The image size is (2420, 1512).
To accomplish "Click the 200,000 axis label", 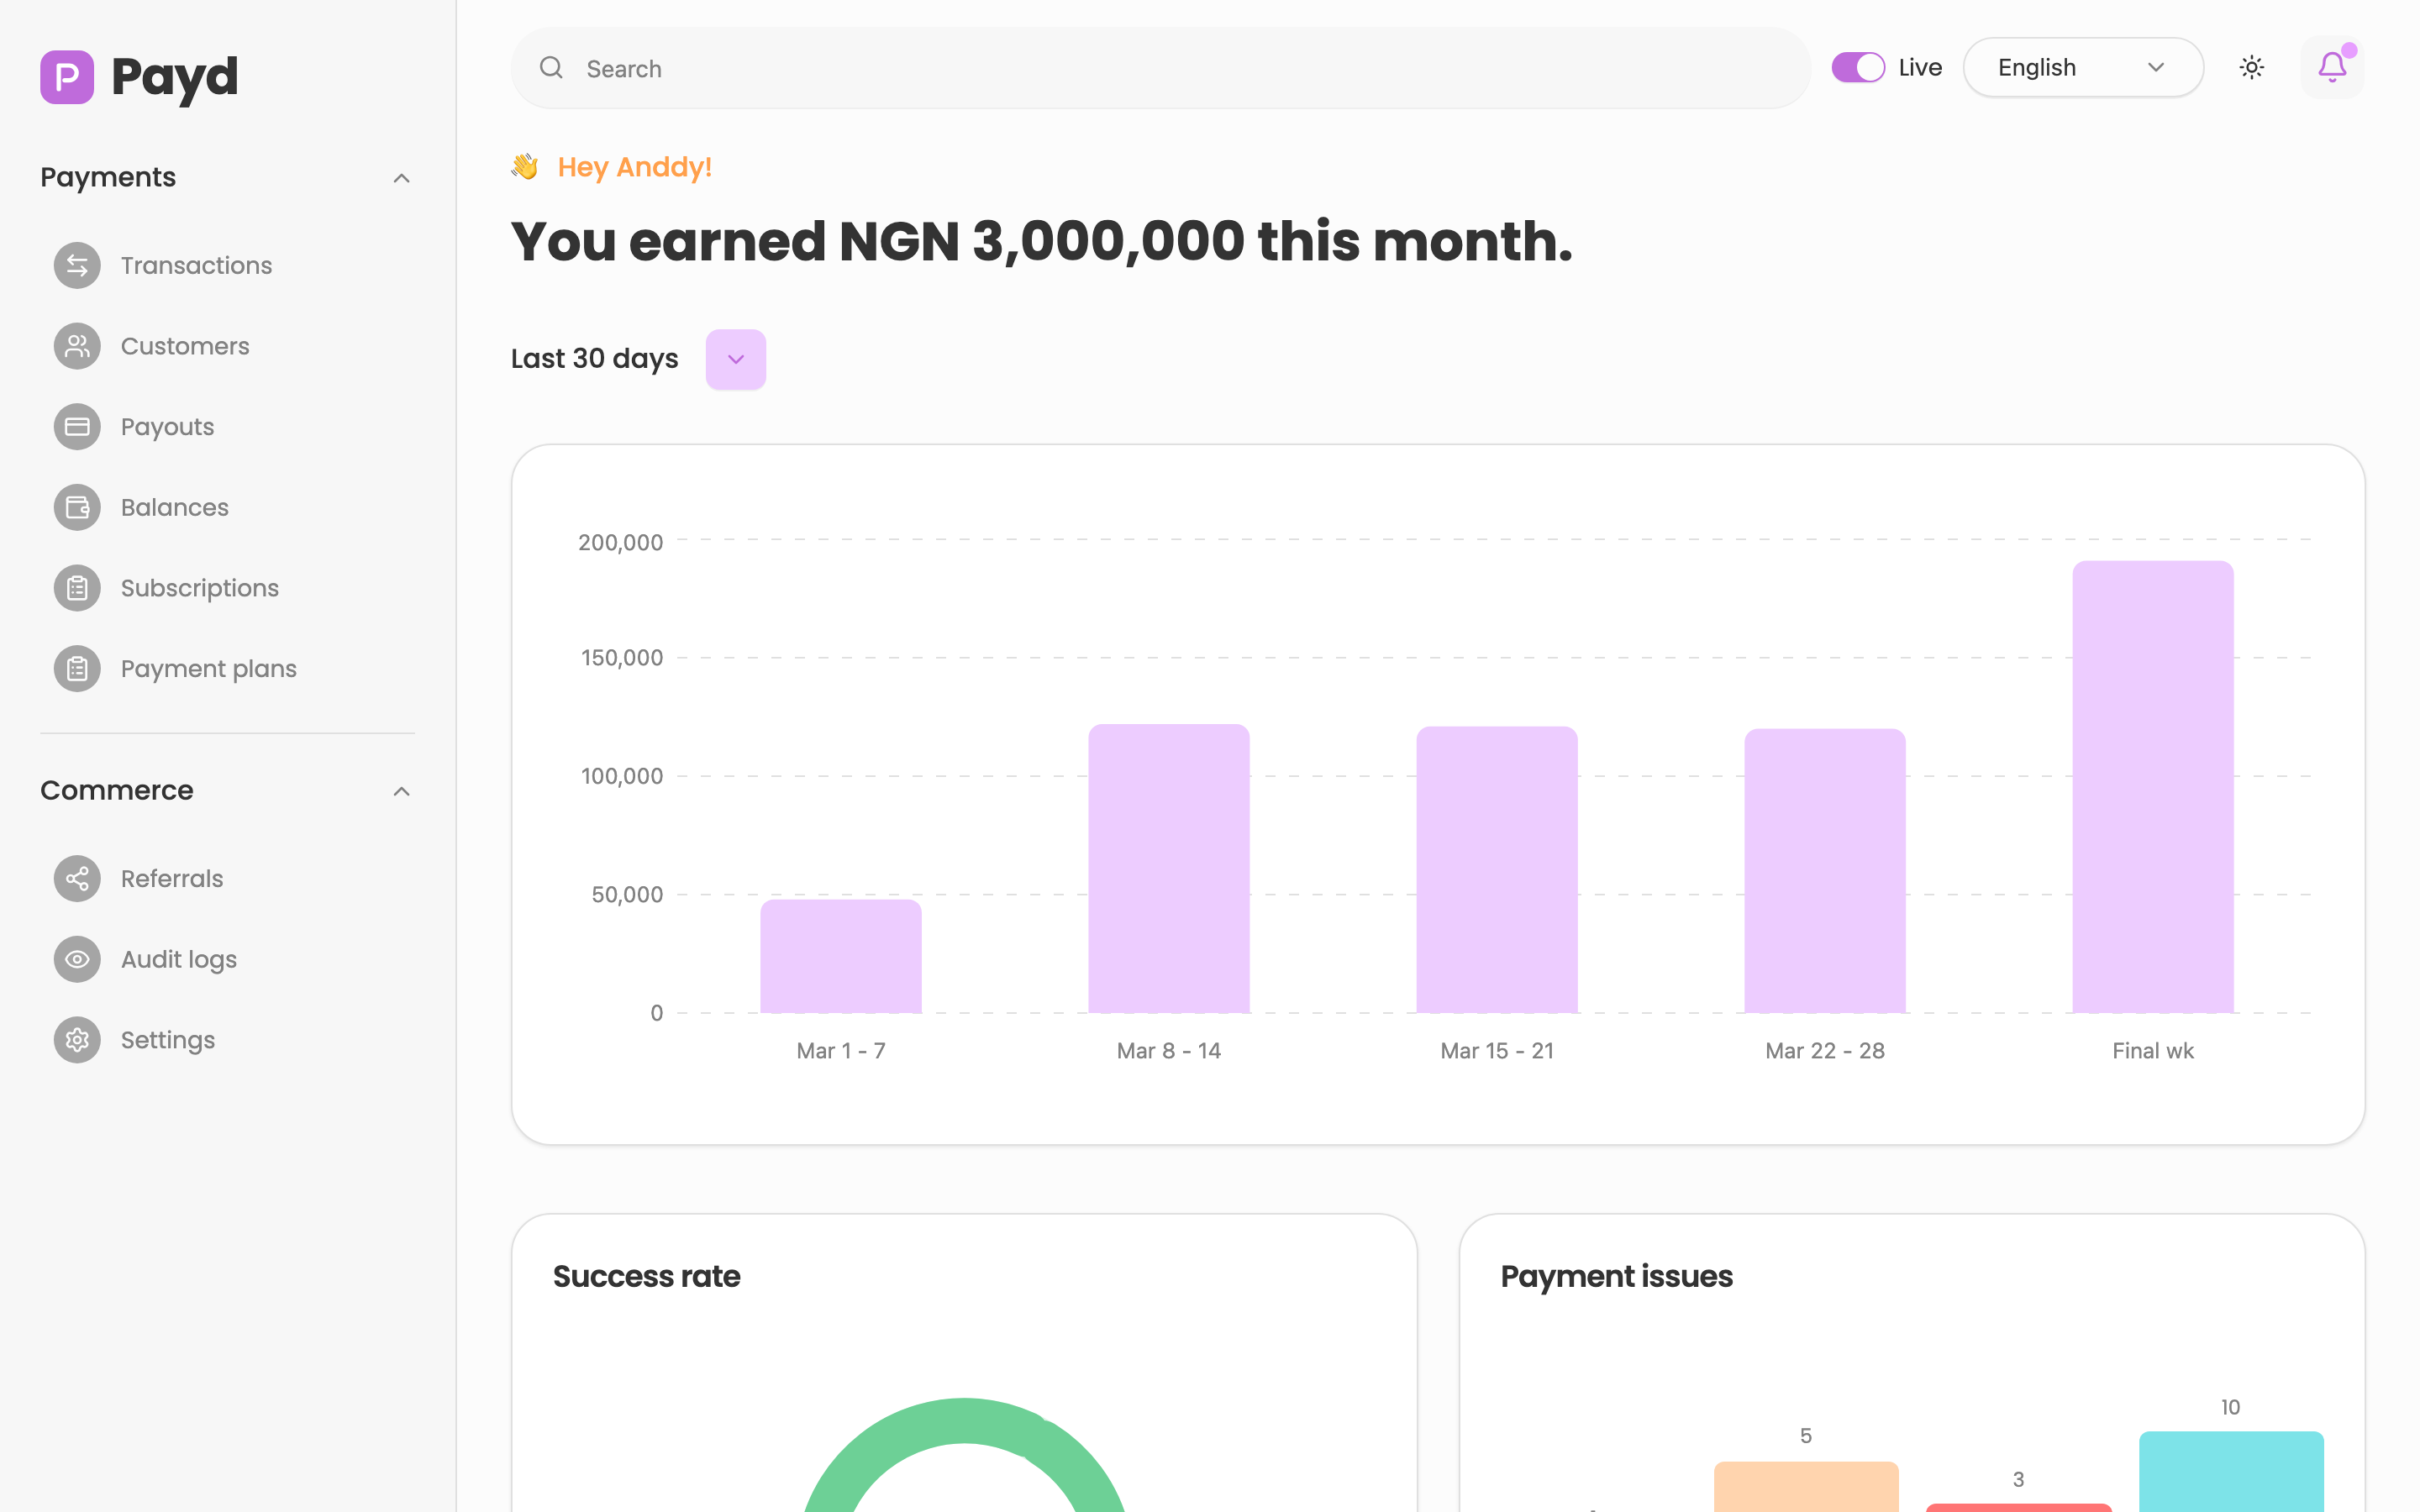I will [620, 542].
